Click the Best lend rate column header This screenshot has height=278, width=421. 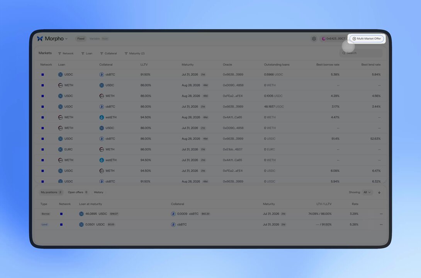[x=371, y=64]
